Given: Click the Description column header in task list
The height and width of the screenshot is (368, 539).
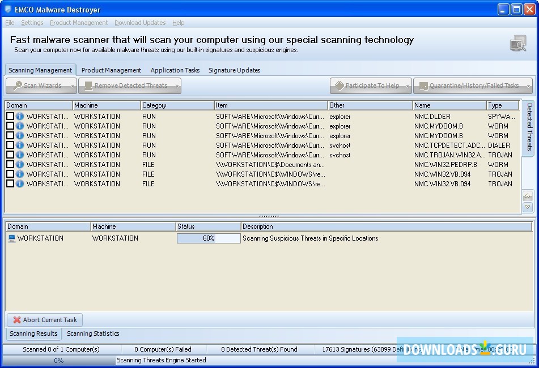Looking at the screenshot, I should point(387,226).
